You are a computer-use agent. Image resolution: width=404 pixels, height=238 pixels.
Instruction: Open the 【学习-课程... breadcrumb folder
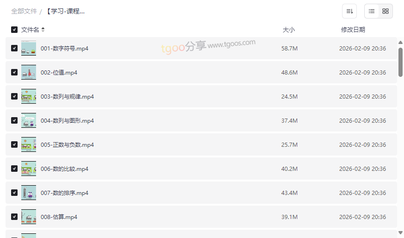(x=65, y=11)
